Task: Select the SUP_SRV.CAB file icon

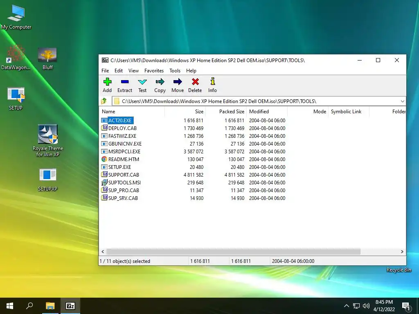Action: click(104, 198)
